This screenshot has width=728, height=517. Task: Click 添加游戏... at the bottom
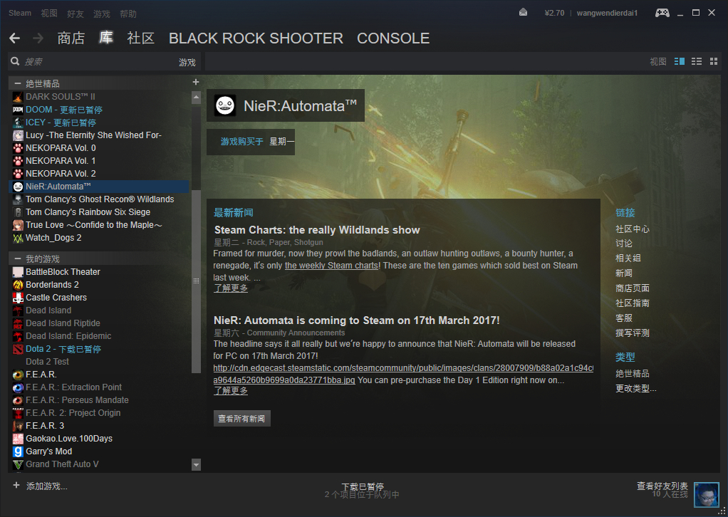tap(46, 486)
